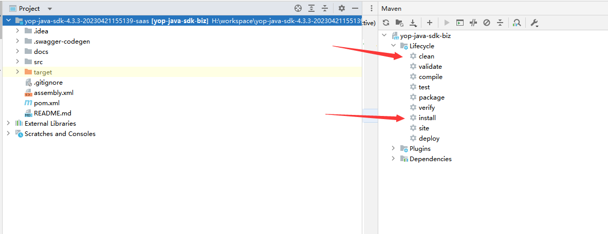
Task: Open Project panel gear options
Action: (x=342, y=8)
